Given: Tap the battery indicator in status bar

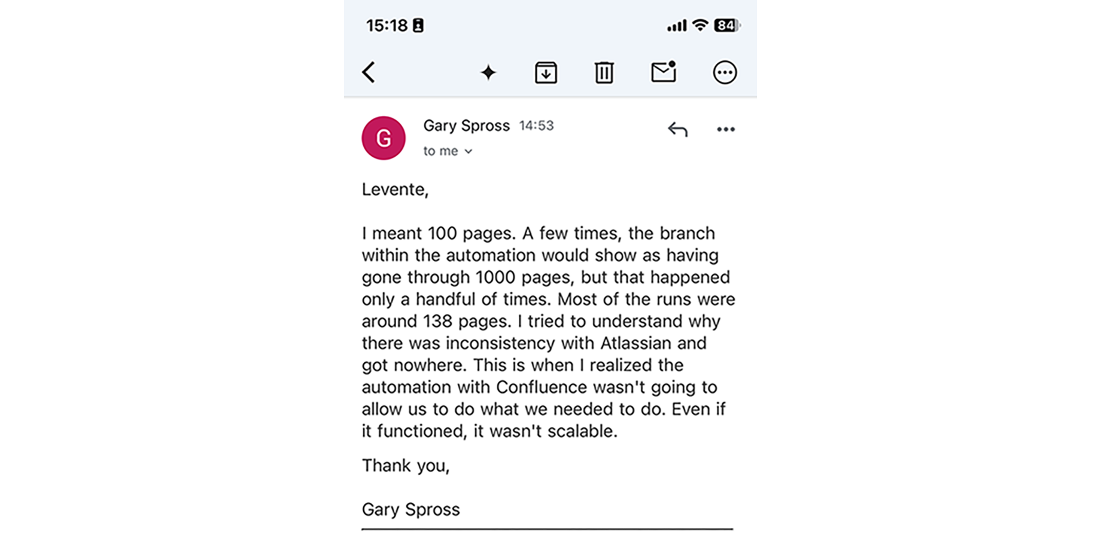Looking at the screenshot, I should [727, 25].
